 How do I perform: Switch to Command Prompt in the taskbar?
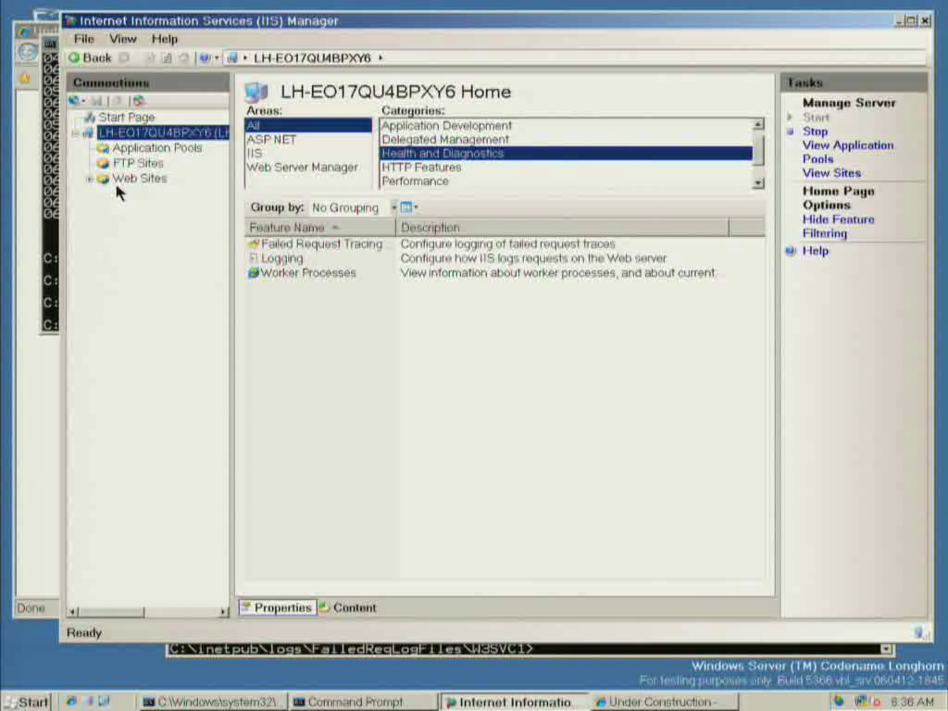coord(355,702)
